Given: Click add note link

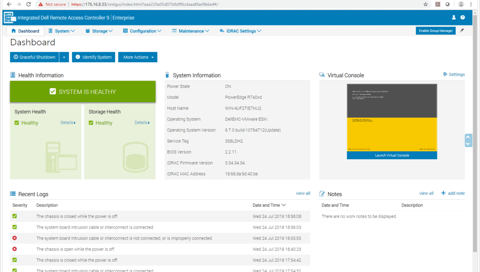Looking at the screenshot, I should point(456,193).
